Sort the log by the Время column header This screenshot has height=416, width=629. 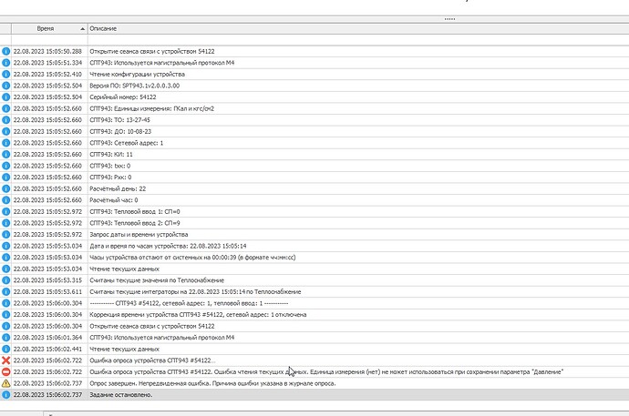[45, 30]
